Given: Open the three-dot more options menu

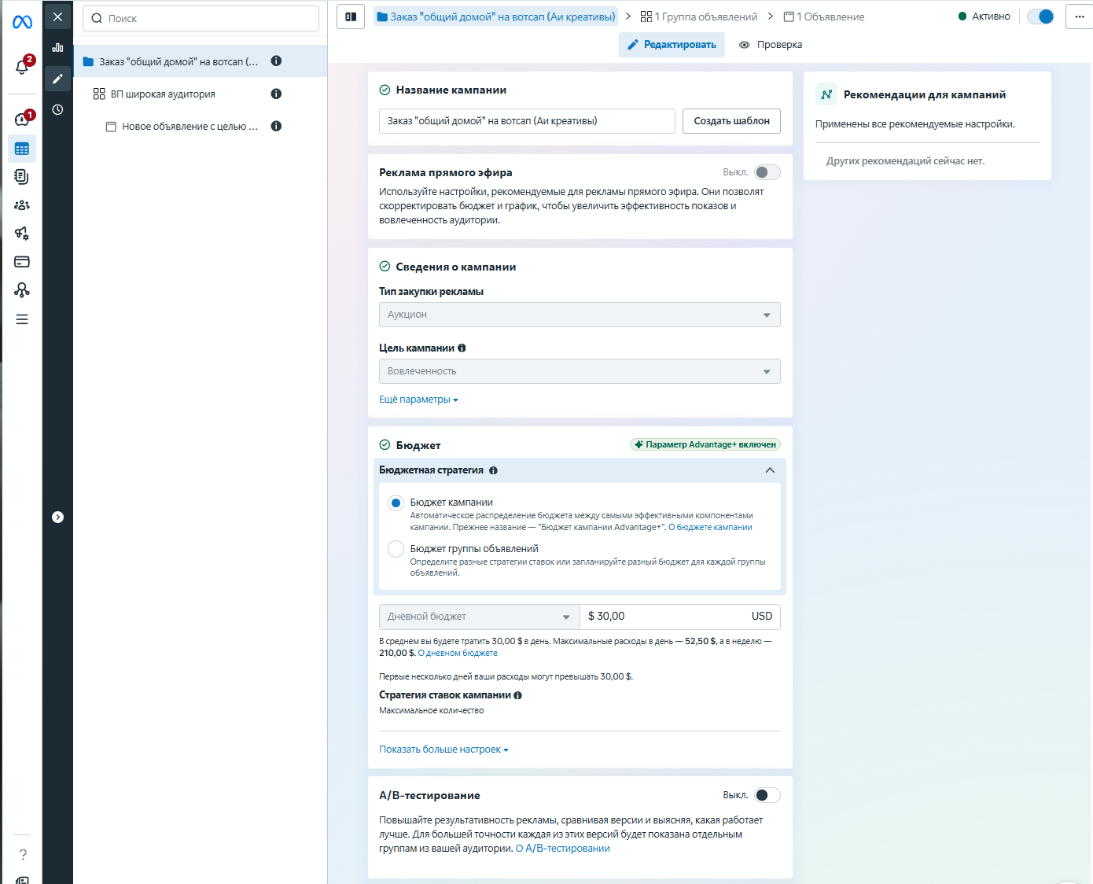Looking at the screenshot, I should click(x=1080, y=17).
